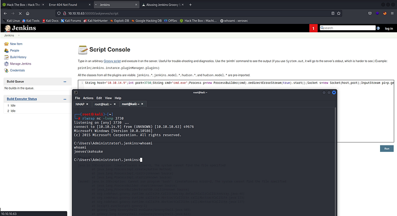
Task: Open the Firefox hamburger menu
Action: point(392,13)
